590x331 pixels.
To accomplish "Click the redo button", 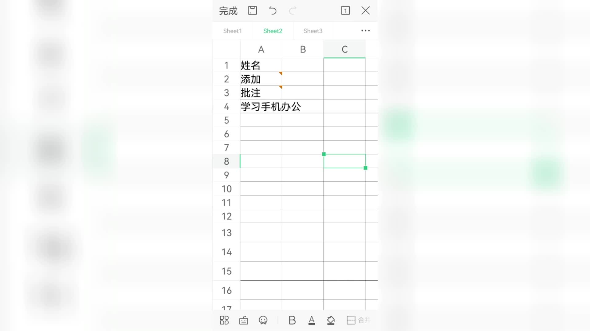I will (293, 10).
